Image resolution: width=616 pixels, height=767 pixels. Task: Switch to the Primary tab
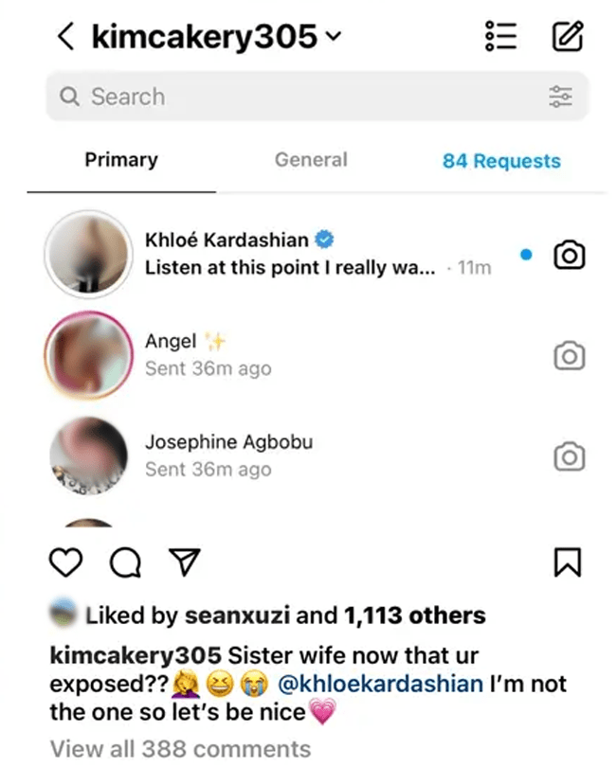(121, 161)
